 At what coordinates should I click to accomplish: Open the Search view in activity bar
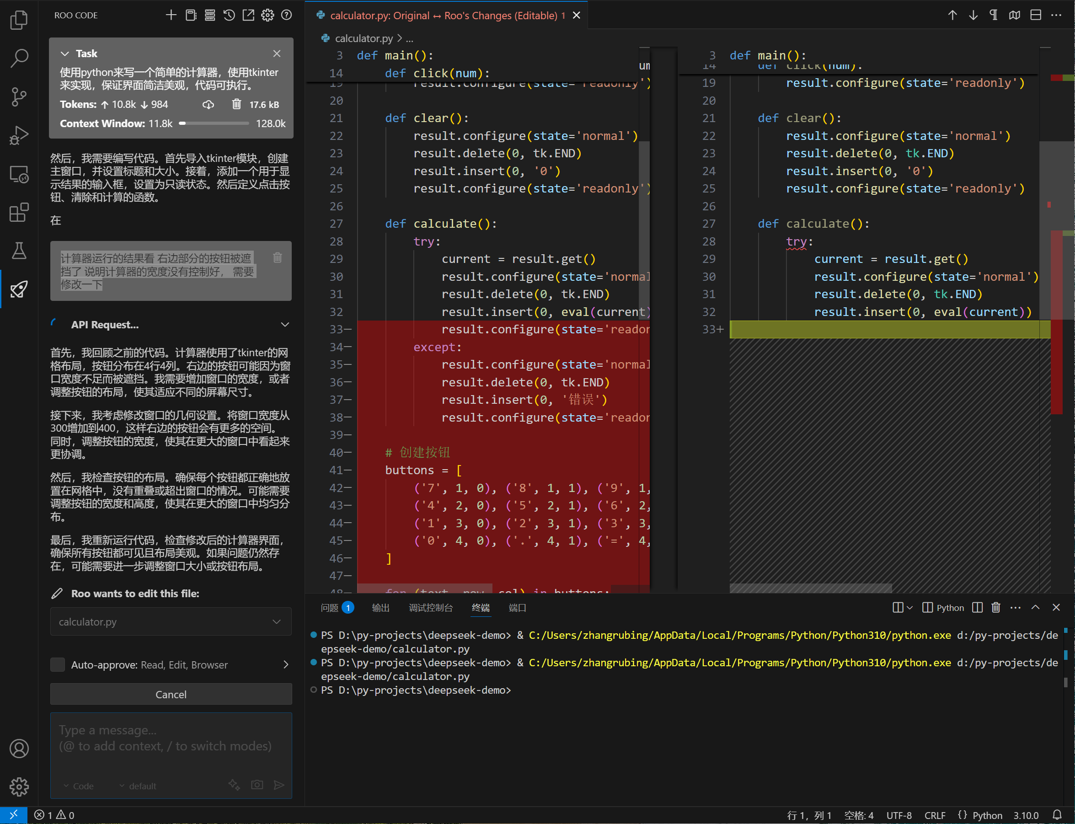tap(19, 58)
